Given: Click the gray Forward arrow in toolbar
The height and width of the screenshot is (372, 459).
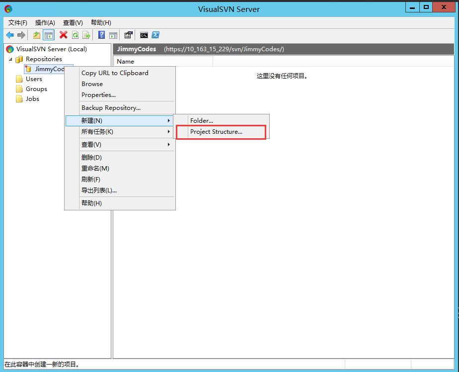Looking at the screenshot, I should pyautogui.click(x=21, y=35).
